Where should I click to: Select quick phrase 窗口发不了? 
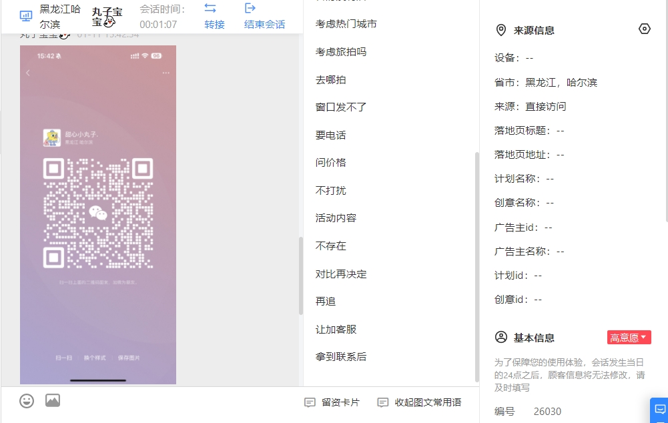pos(341,107)
